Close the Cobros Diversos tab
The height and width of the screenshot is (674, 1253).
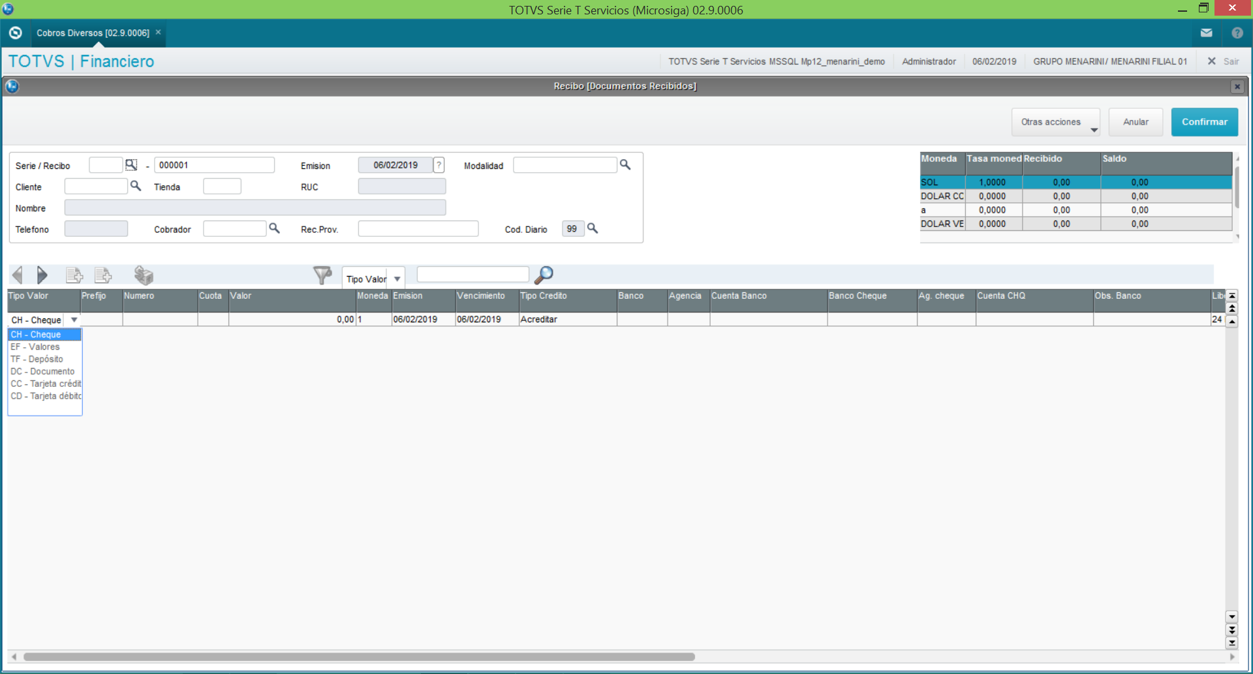coord(158,32)
